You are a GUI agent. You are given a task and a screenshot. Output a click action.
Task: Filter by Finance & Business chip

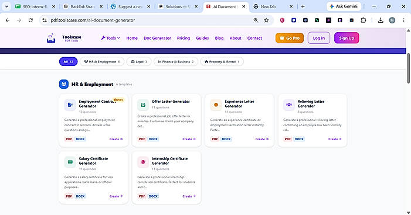click(176, 62)
